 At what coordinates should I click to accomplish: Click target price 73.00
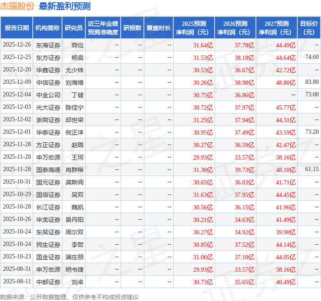(x=312, y=94)
